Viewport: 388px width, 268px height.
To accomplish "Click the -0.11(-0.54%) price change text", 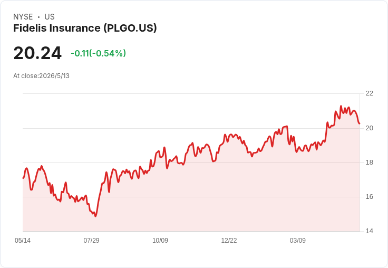I will (x=98, y=53).
